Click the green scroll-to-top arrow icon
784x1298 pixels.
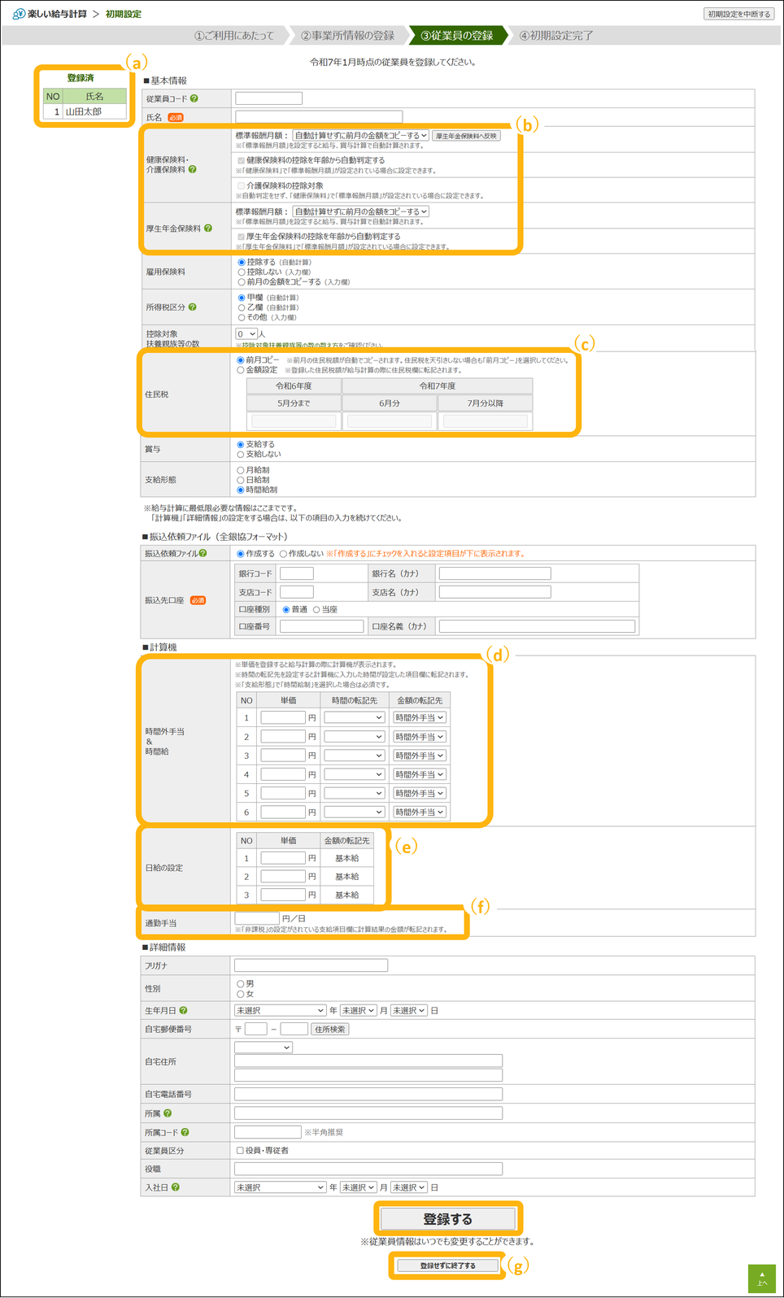pos(761,1278)
